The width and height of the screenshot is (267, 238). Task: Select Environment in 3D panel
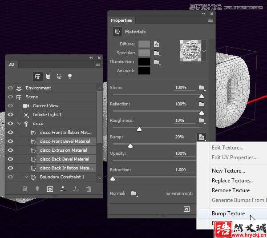pyautogui.click(x=38, y=88)
